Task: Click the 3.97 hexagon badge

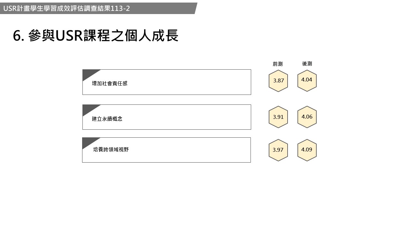Action: point(278,150)
